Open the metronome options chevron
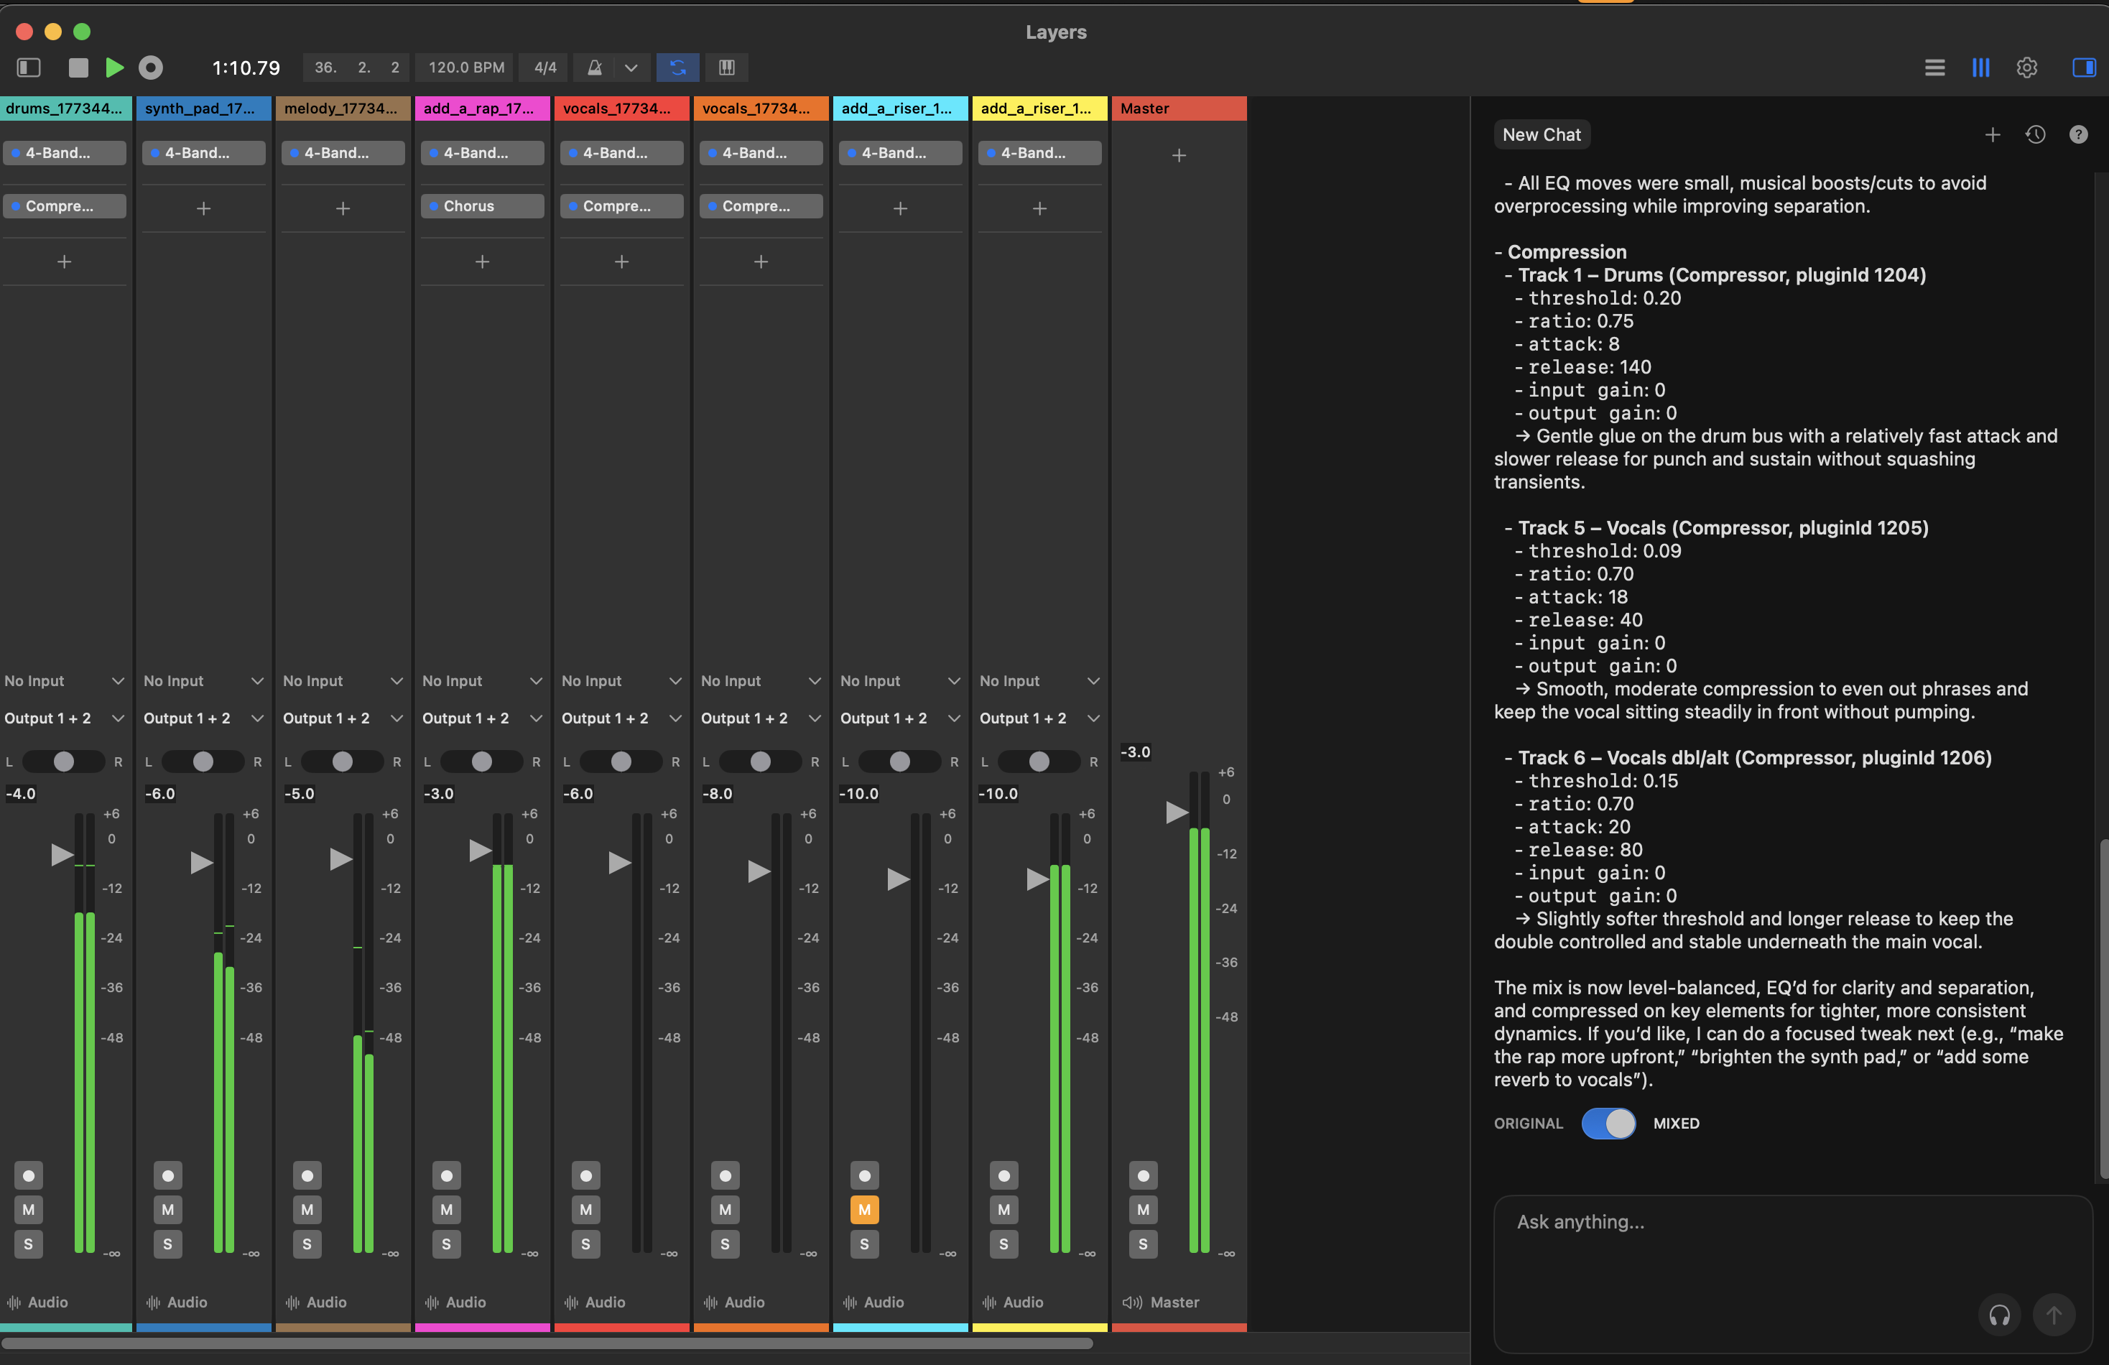 click(631, 68)
